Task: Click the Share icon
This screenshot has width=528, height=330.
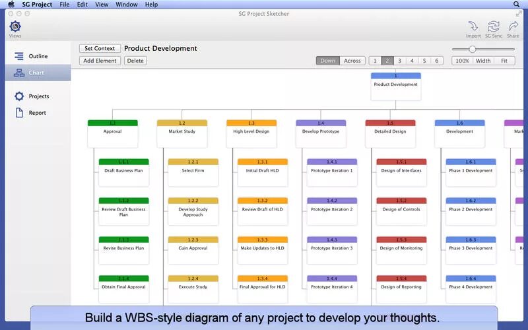Action: [513, 26]
